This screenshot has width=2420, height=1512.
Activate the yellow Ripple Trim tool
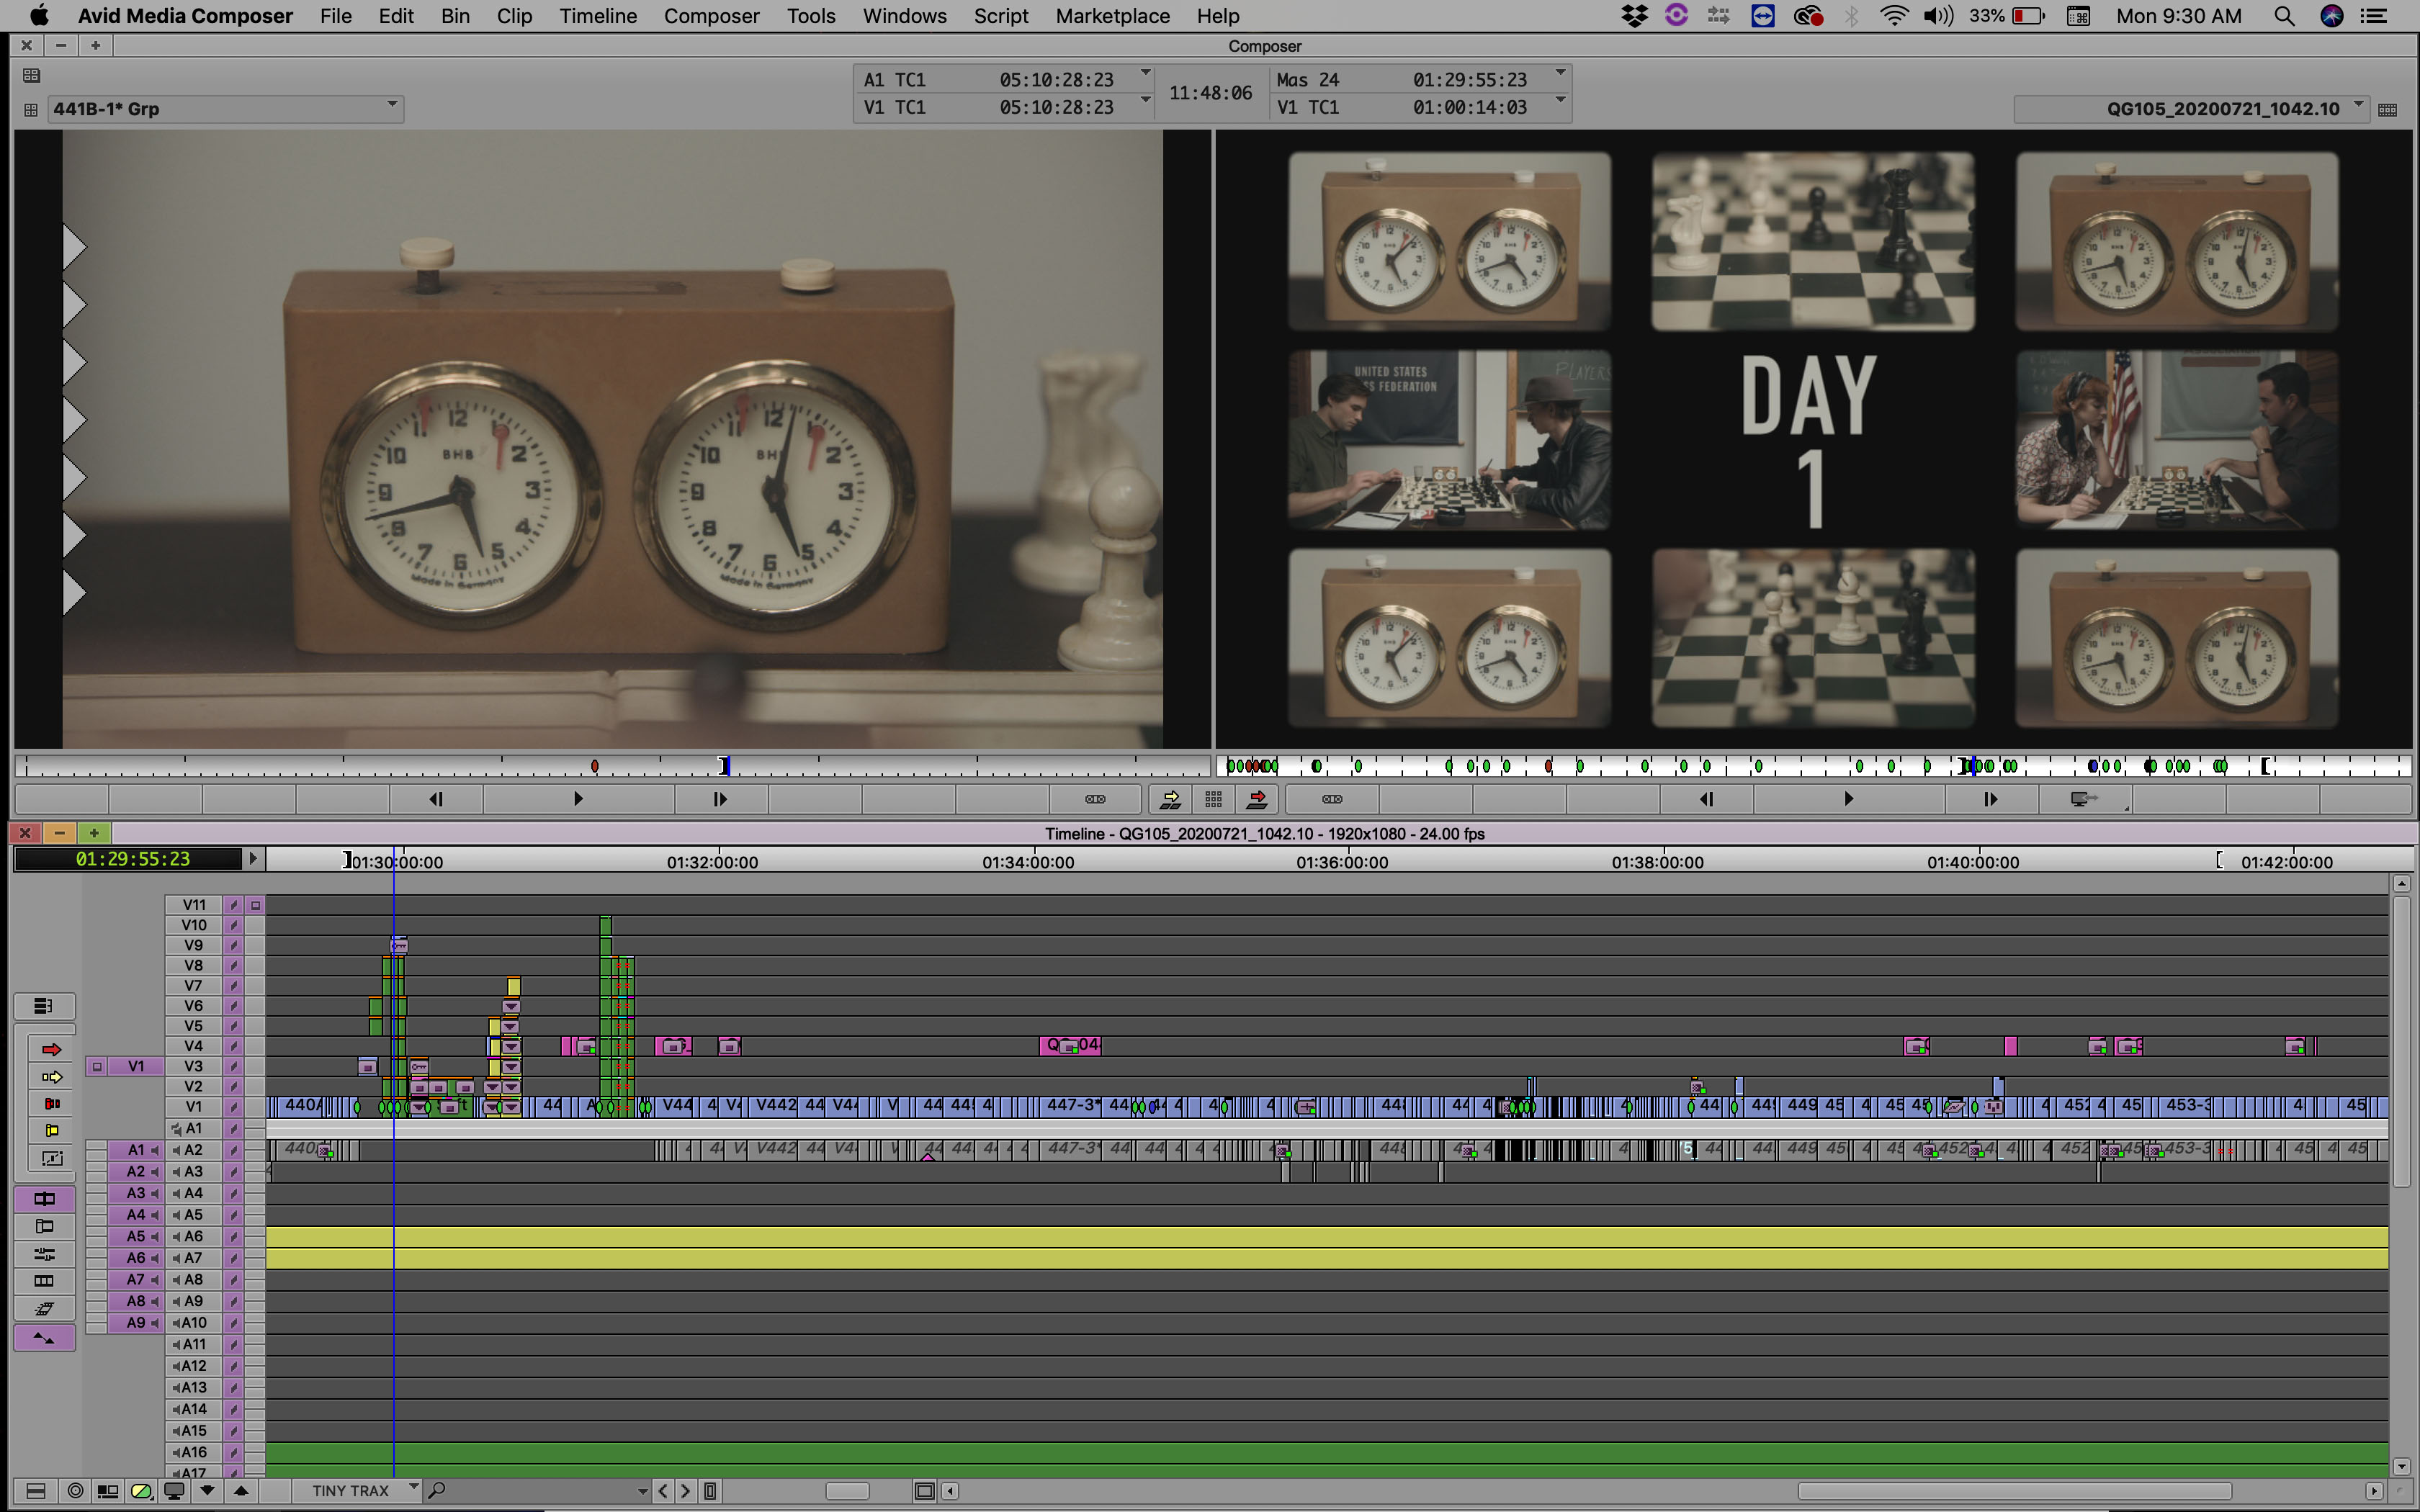(x=52, y=1130)
